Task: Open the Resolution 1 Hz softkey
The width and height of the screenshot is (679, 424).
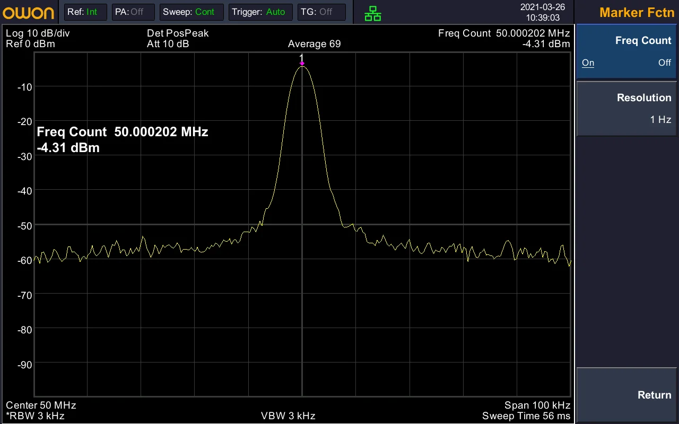Action: tap(626, 109)
